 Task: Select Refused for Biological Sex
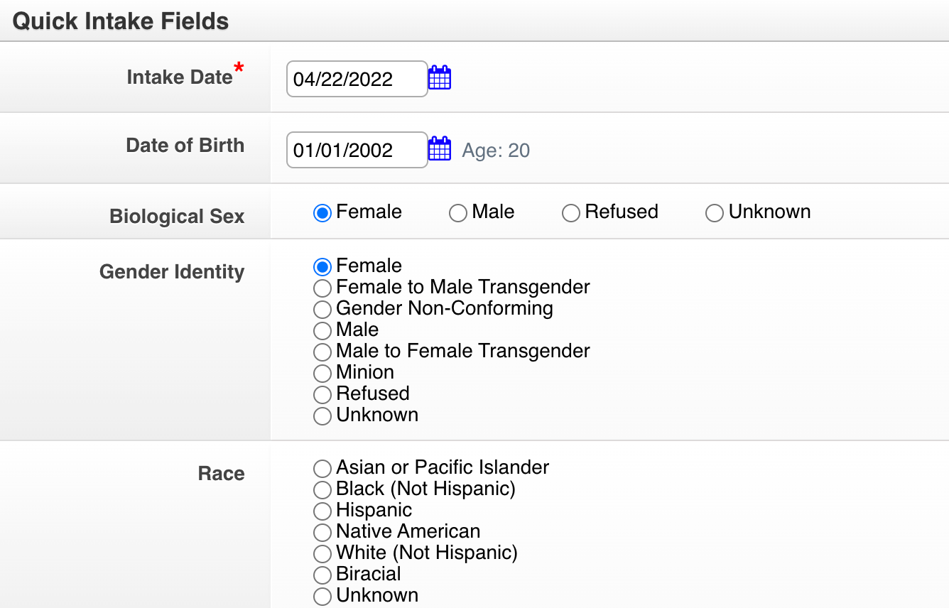[x=571, y=213]
